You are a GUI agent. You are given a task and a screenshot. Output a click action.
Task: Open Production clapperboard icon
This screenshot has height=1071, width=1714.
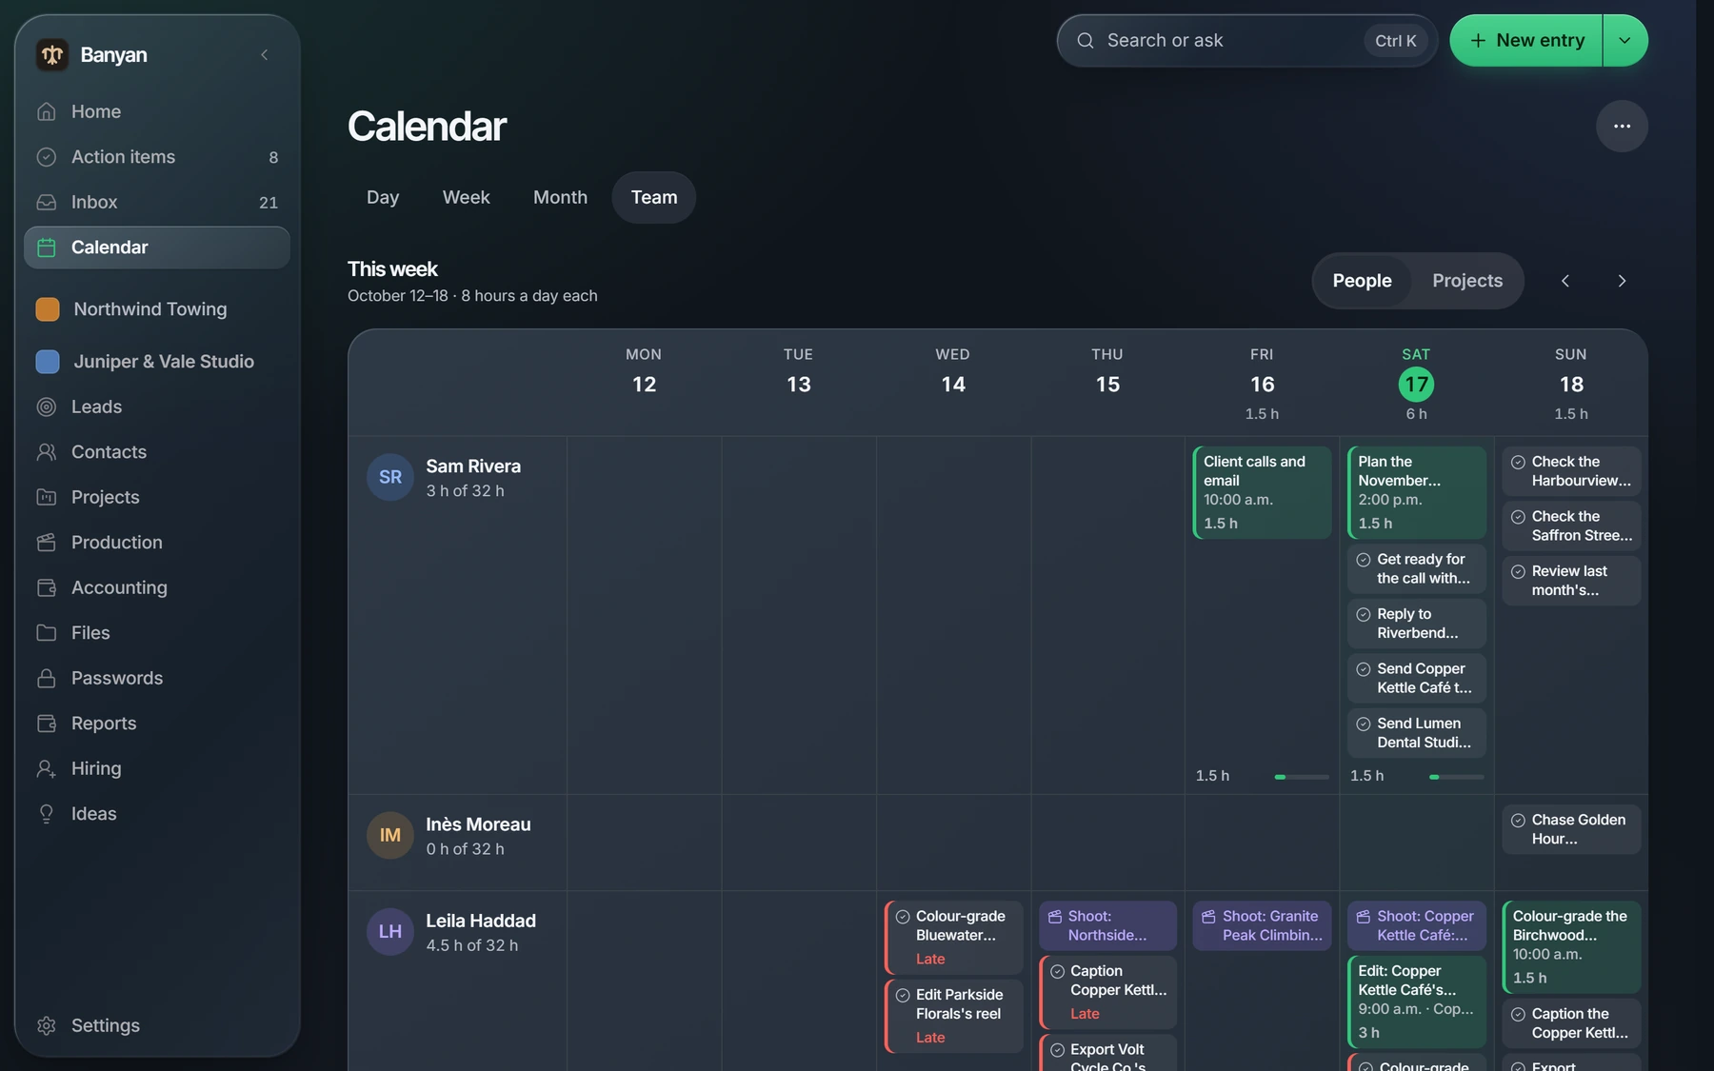point(46,543)
